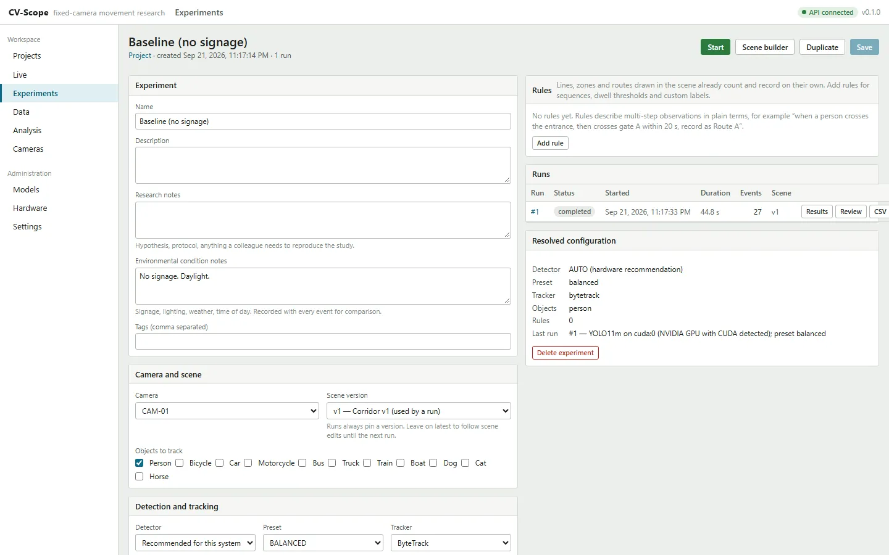This screenshot has width=889, height=555.
Task: Focus the Research notes text area
Action: pyautogui.click(x=323, y=220)
